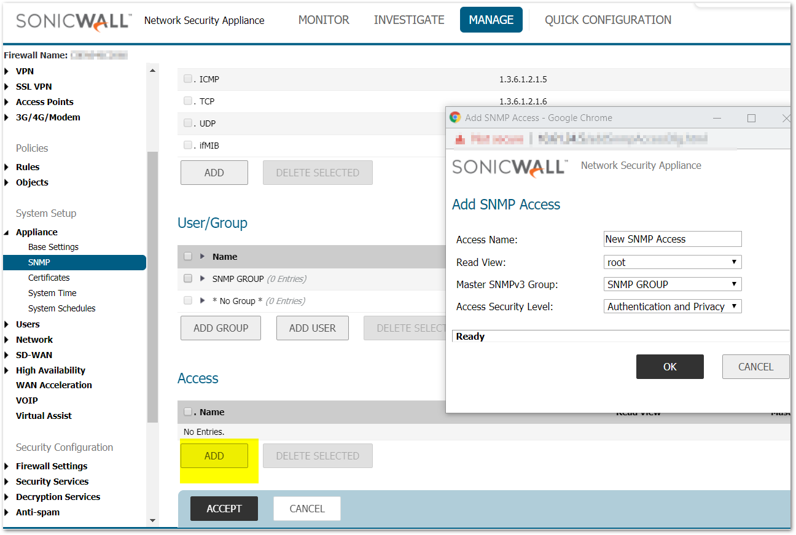Check the * No Group * row checkbox

pyautogui.click(x=188, y=300)
